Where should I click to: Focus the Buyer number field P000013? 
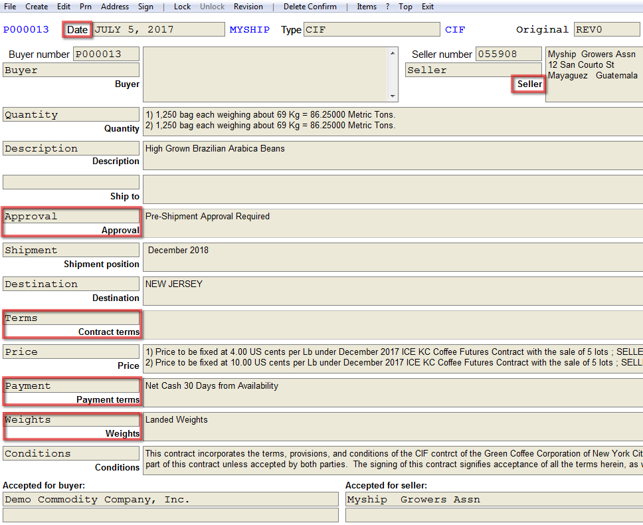click(106, 54)
